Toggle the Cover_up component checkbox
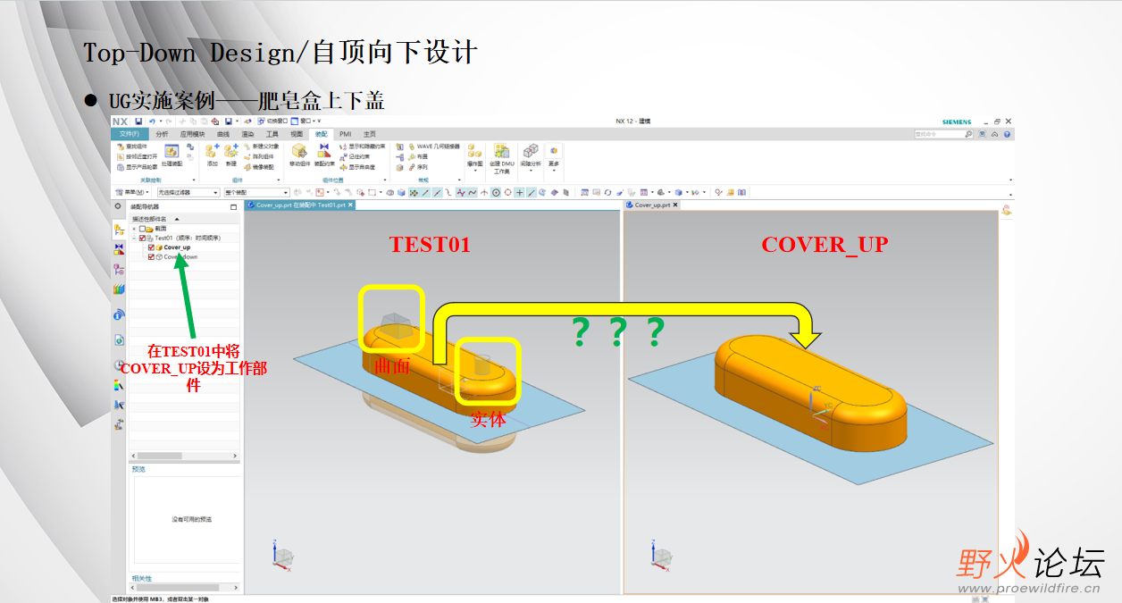The image size is (1122, 603). pyautogui.click(x=152, y=247)
